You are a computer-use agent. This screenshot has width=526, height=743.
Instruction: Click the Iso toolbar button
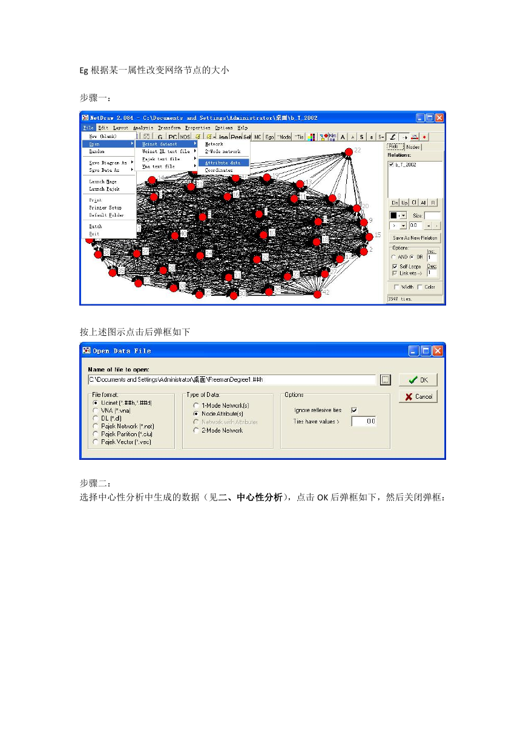pyautogui.click(x=223, y=137)
